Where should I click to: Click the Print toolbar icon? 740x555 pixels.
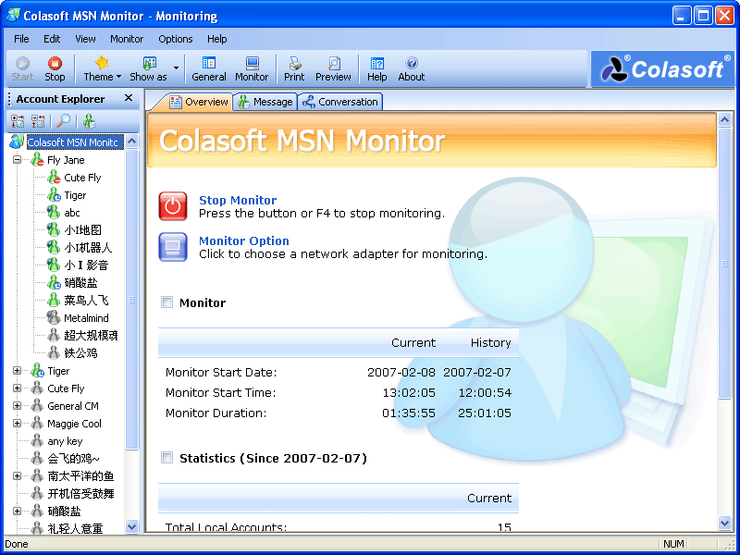point(294,68)
